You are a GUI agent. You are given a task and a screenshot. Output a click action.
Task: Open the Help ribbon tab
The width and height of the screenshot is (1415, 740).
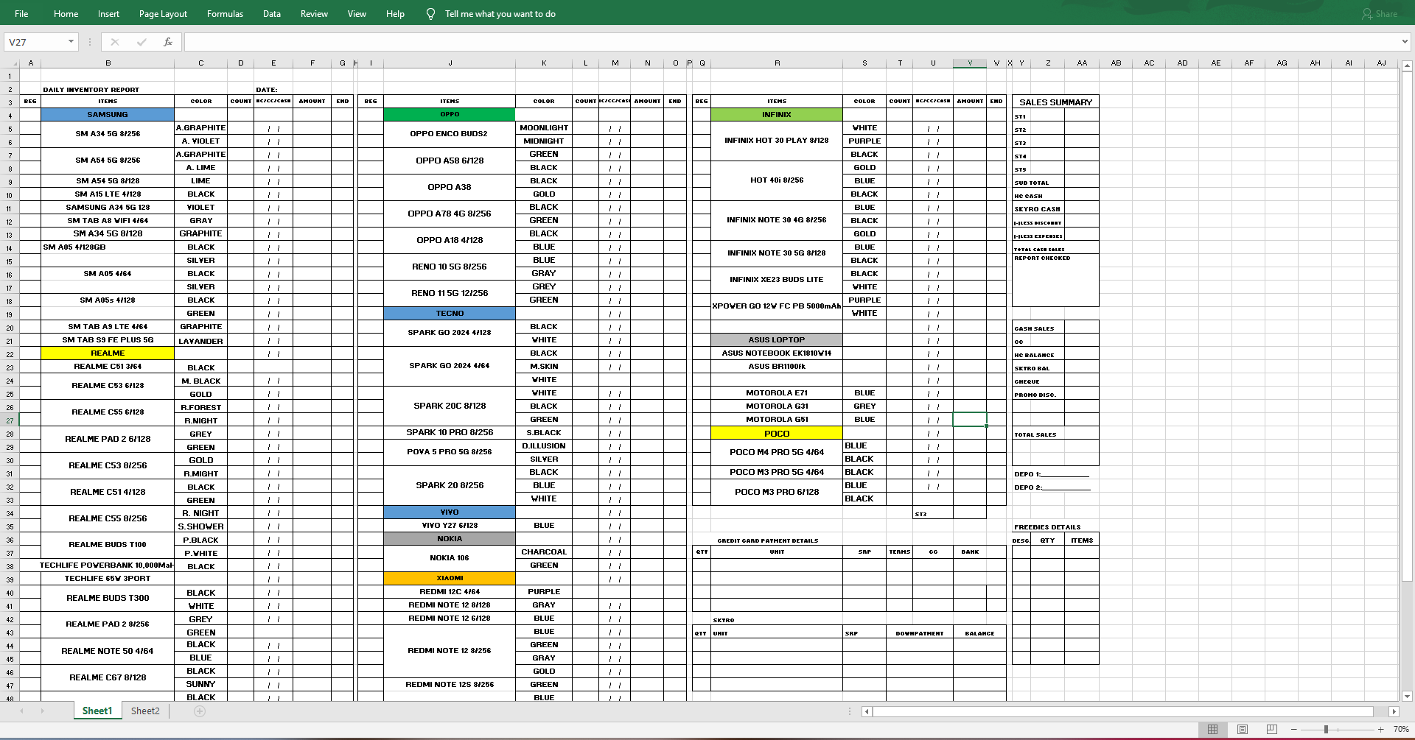[x=395, y=14]
